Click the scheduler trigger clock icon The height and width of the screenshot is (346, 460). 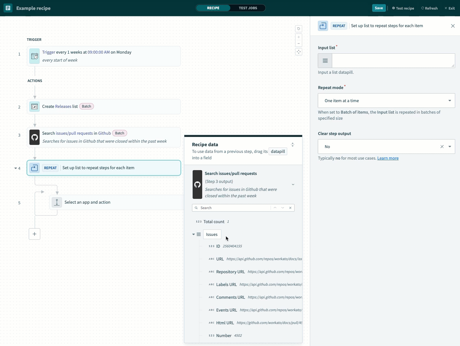coord(34,56)
